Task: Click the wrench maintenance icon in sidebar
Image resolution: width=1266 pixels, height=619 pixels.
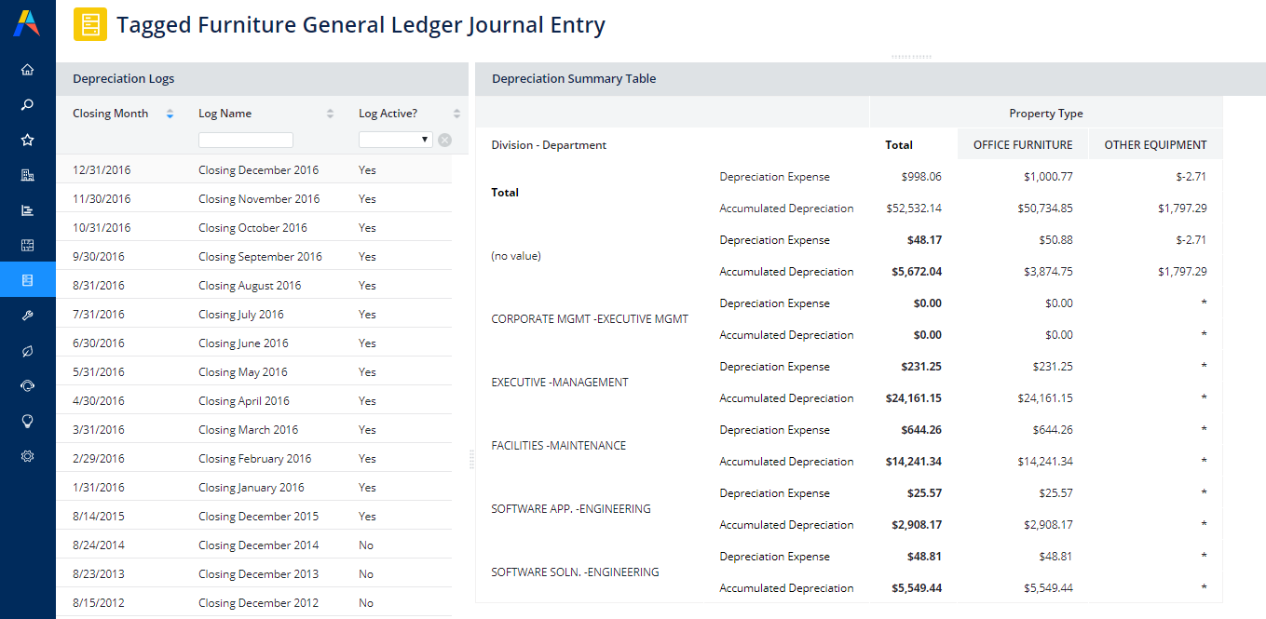Action: point(27,316)
